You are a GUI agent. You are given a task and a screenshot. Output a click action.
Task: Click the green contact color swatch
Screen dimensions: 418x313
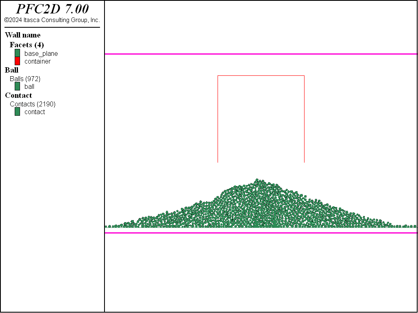(17, 112)
